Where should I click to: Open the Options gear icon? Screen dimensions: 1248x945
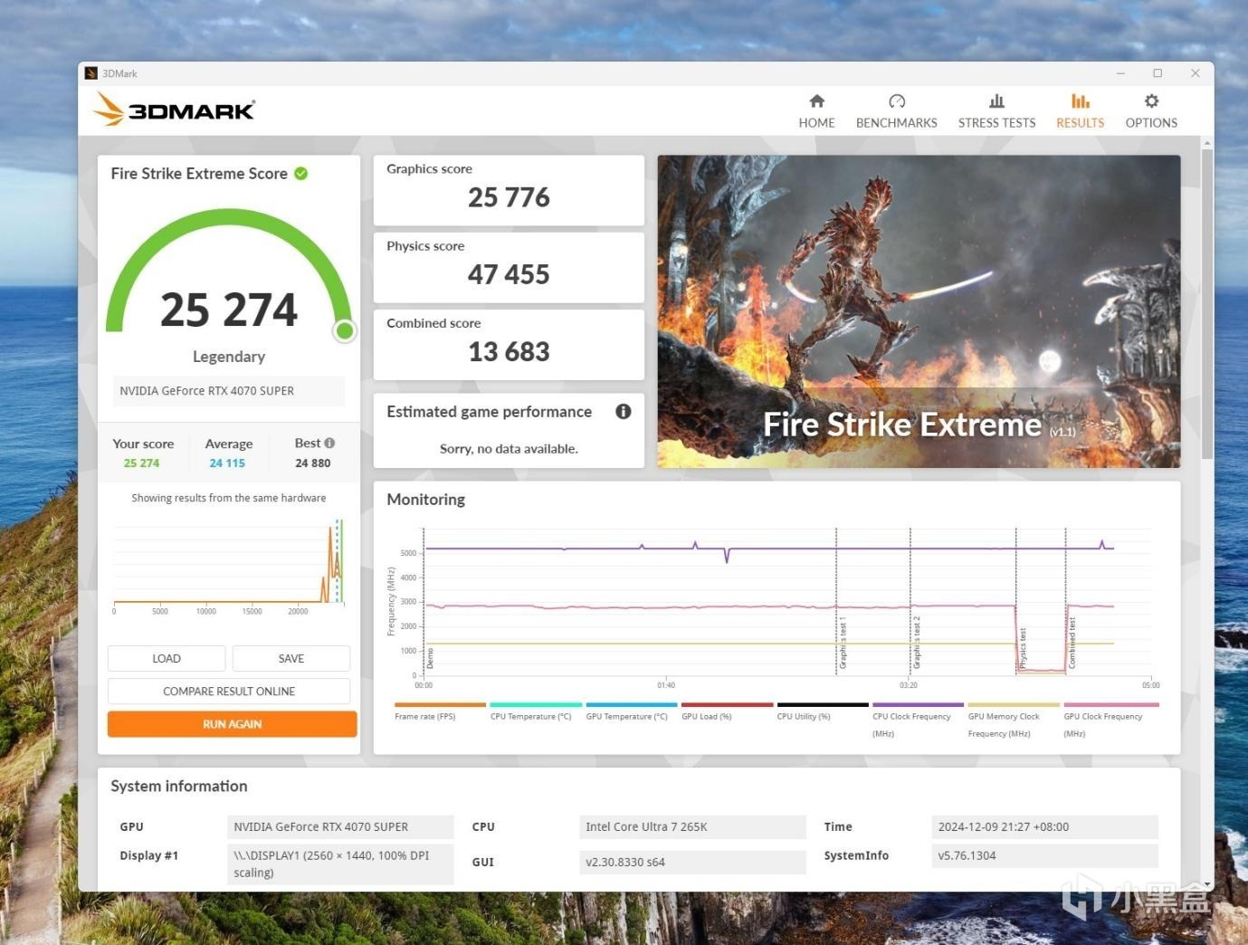pyautogui.click(x=1151, y=101)
